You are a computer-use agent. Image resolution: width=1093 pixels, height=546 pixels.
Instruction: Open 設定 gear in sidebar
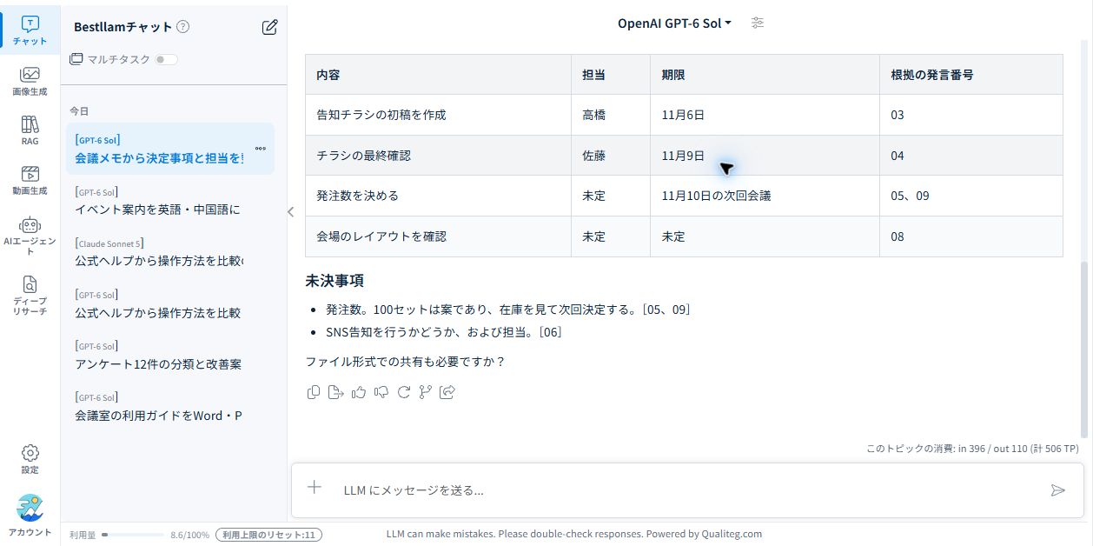30,459
